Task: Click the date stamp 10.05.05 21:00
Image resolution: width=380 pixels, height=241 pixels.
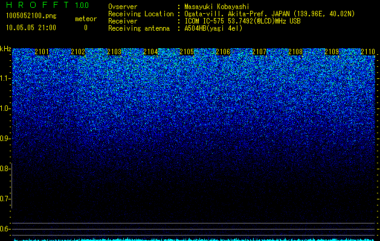Action: pyautogui.click(x=31, y=28)
